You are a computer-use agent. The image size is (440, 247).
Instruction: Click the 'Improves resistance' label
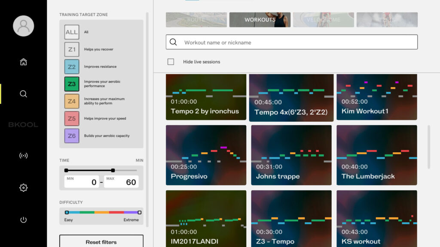(100, 66)
